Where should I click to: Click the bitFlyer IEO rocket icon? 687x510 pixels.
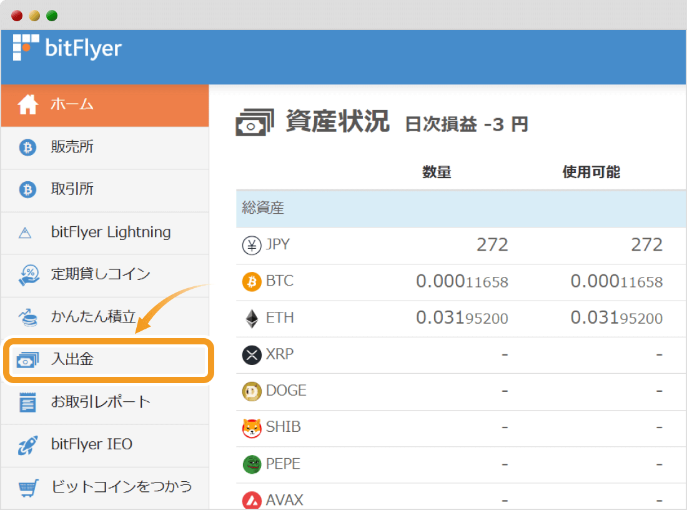tap(27, 445)
